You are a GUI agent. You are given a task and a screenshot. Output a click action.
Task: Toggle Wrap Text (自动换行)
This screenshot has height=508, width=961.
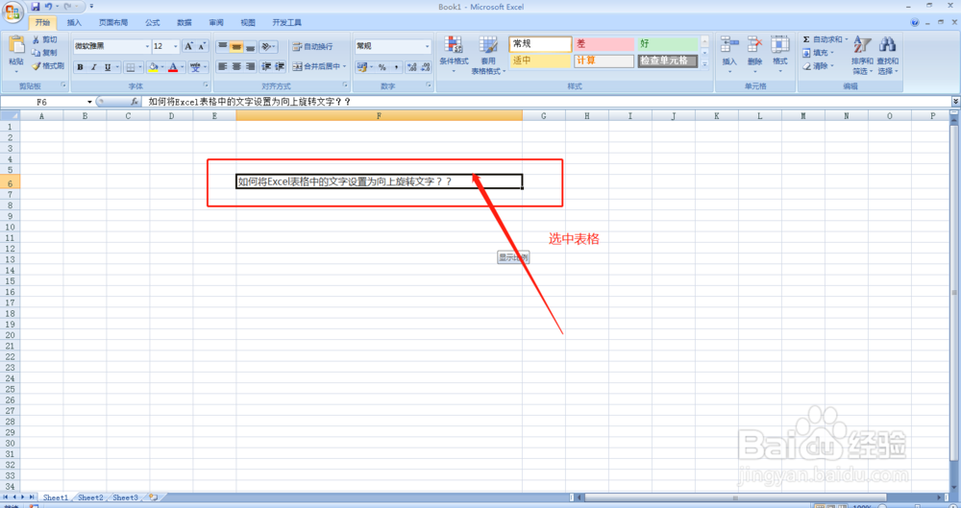pyautogui.click(x=312, y=46)
